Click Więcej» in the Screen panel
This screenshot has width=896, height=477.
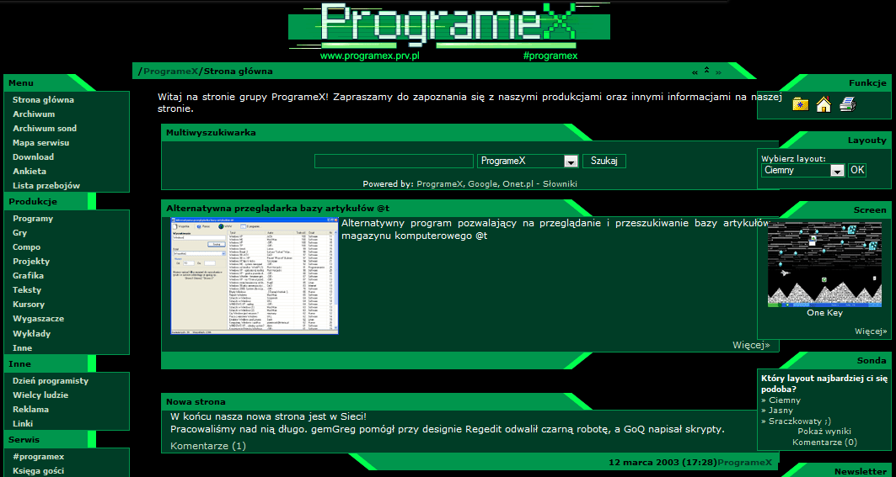[871, 331]
